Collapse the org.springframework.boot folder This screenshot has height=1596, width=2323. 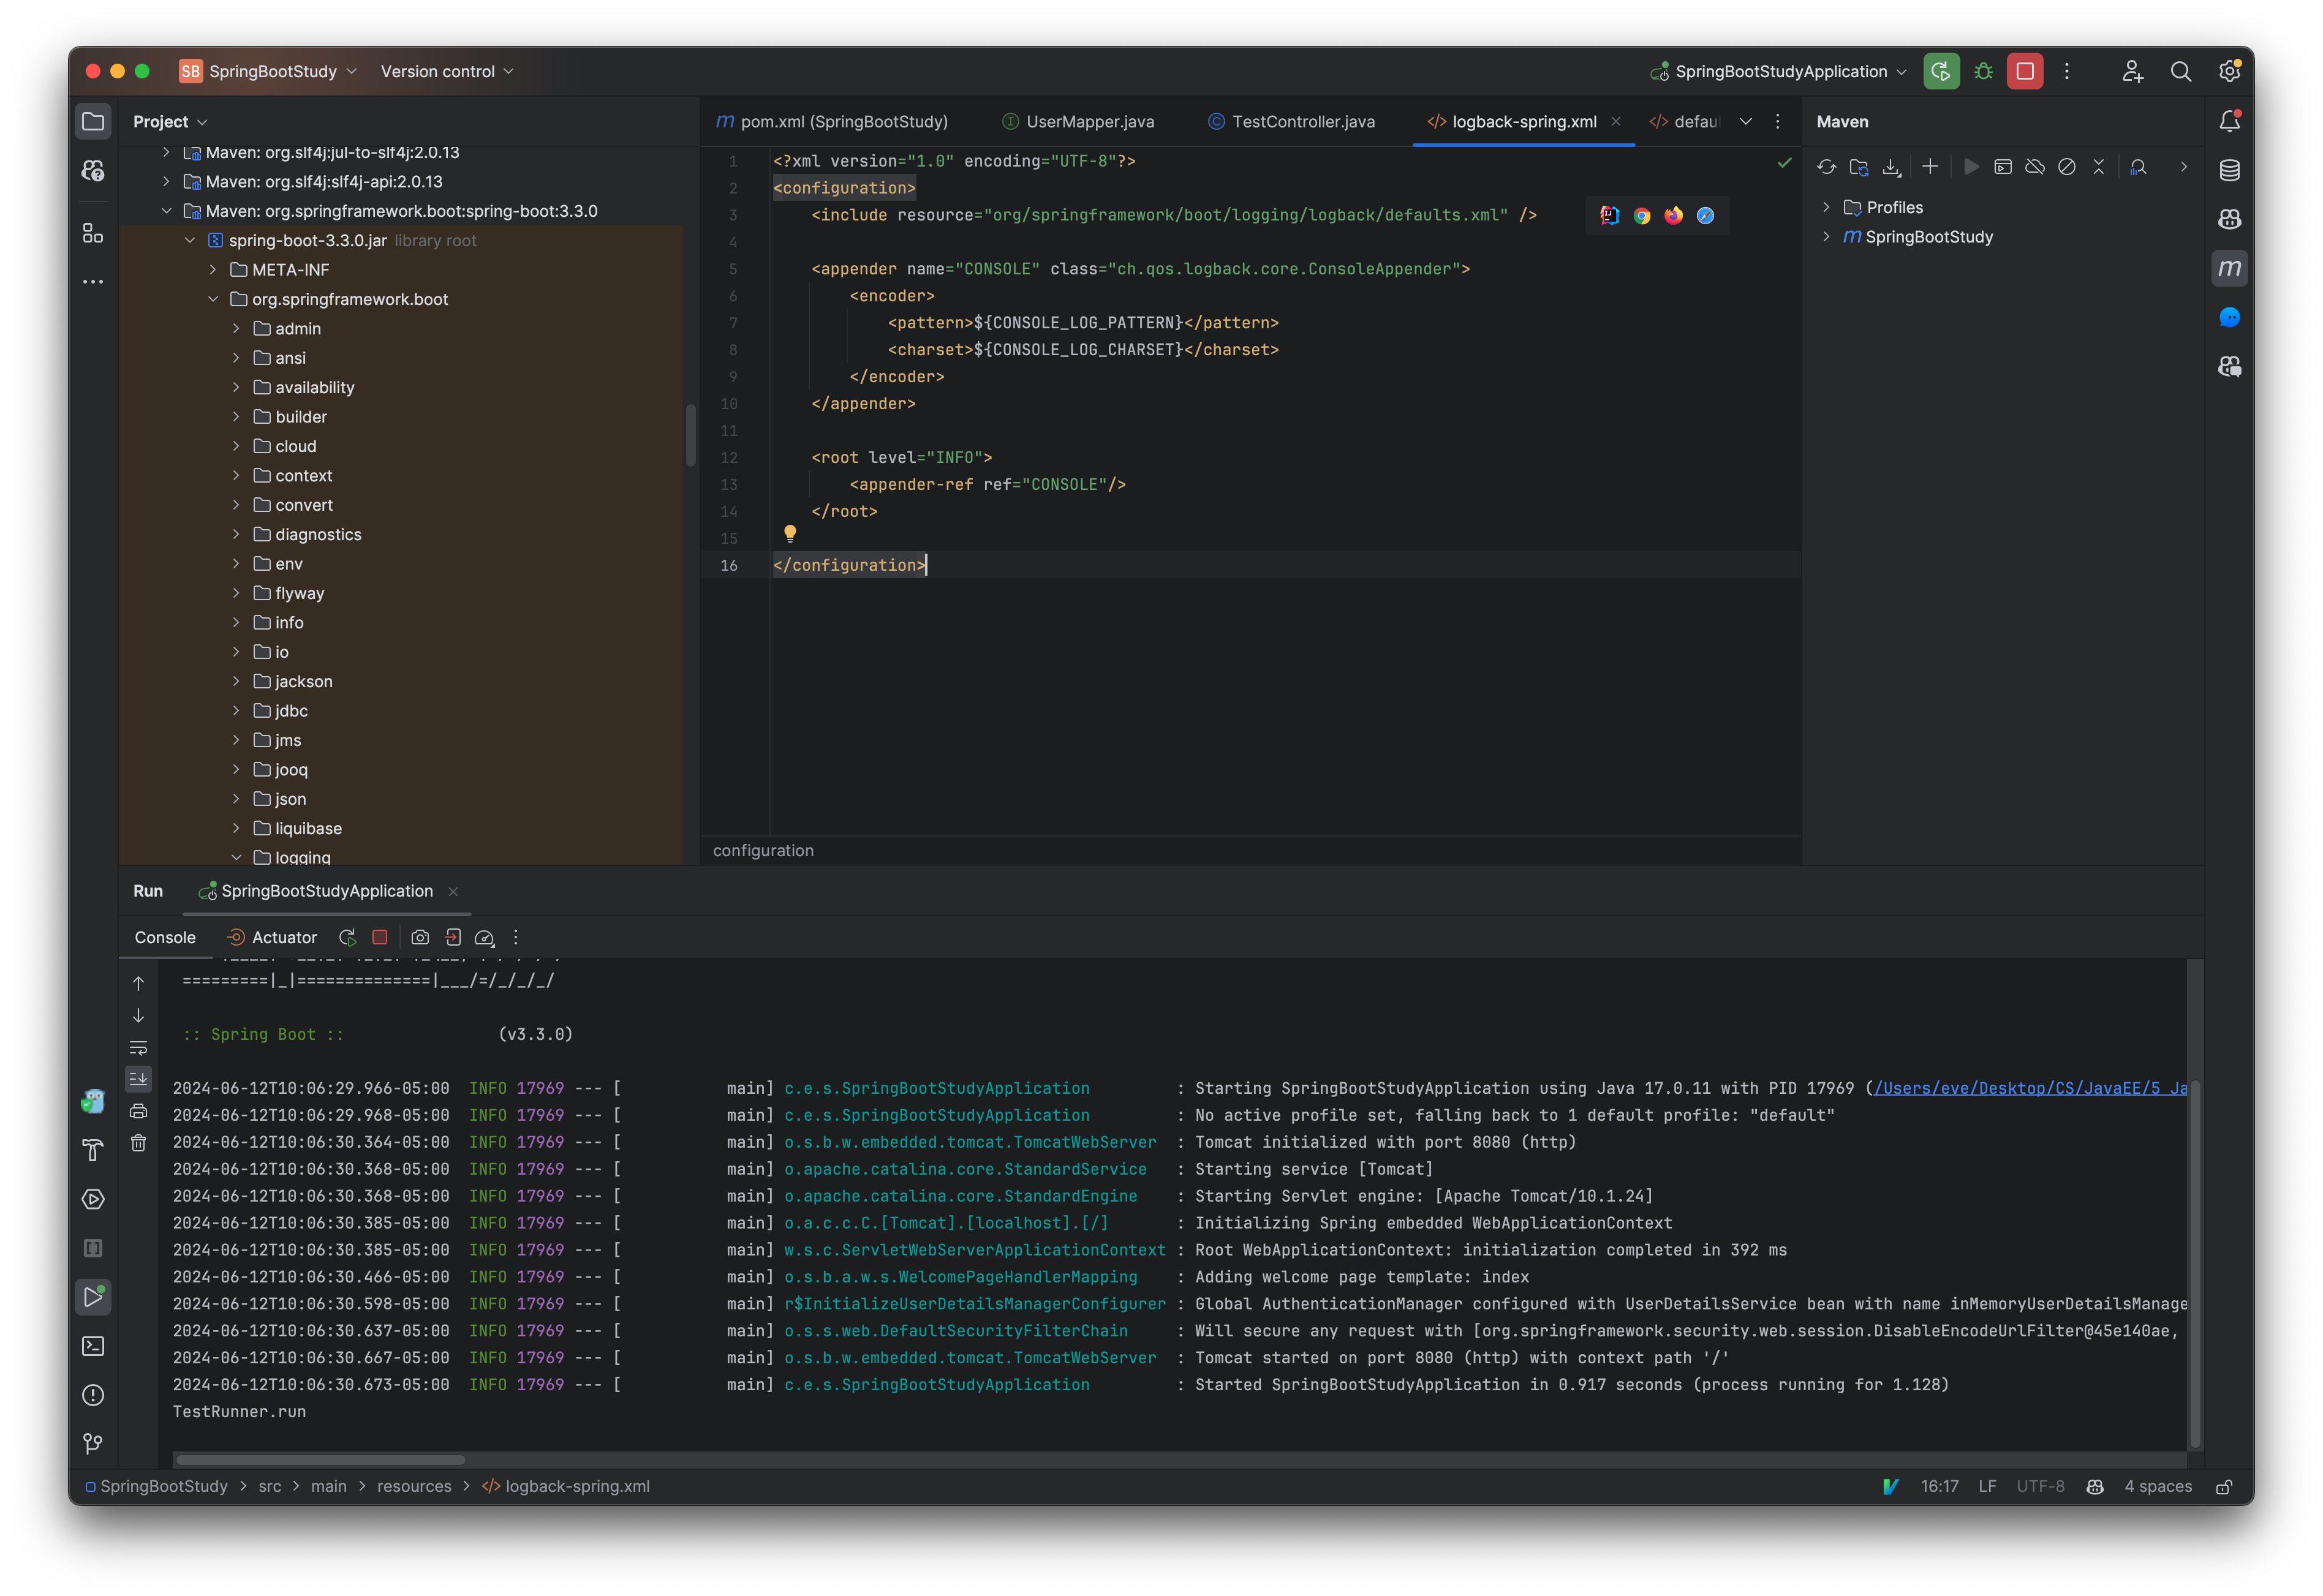tap(213, 298)
